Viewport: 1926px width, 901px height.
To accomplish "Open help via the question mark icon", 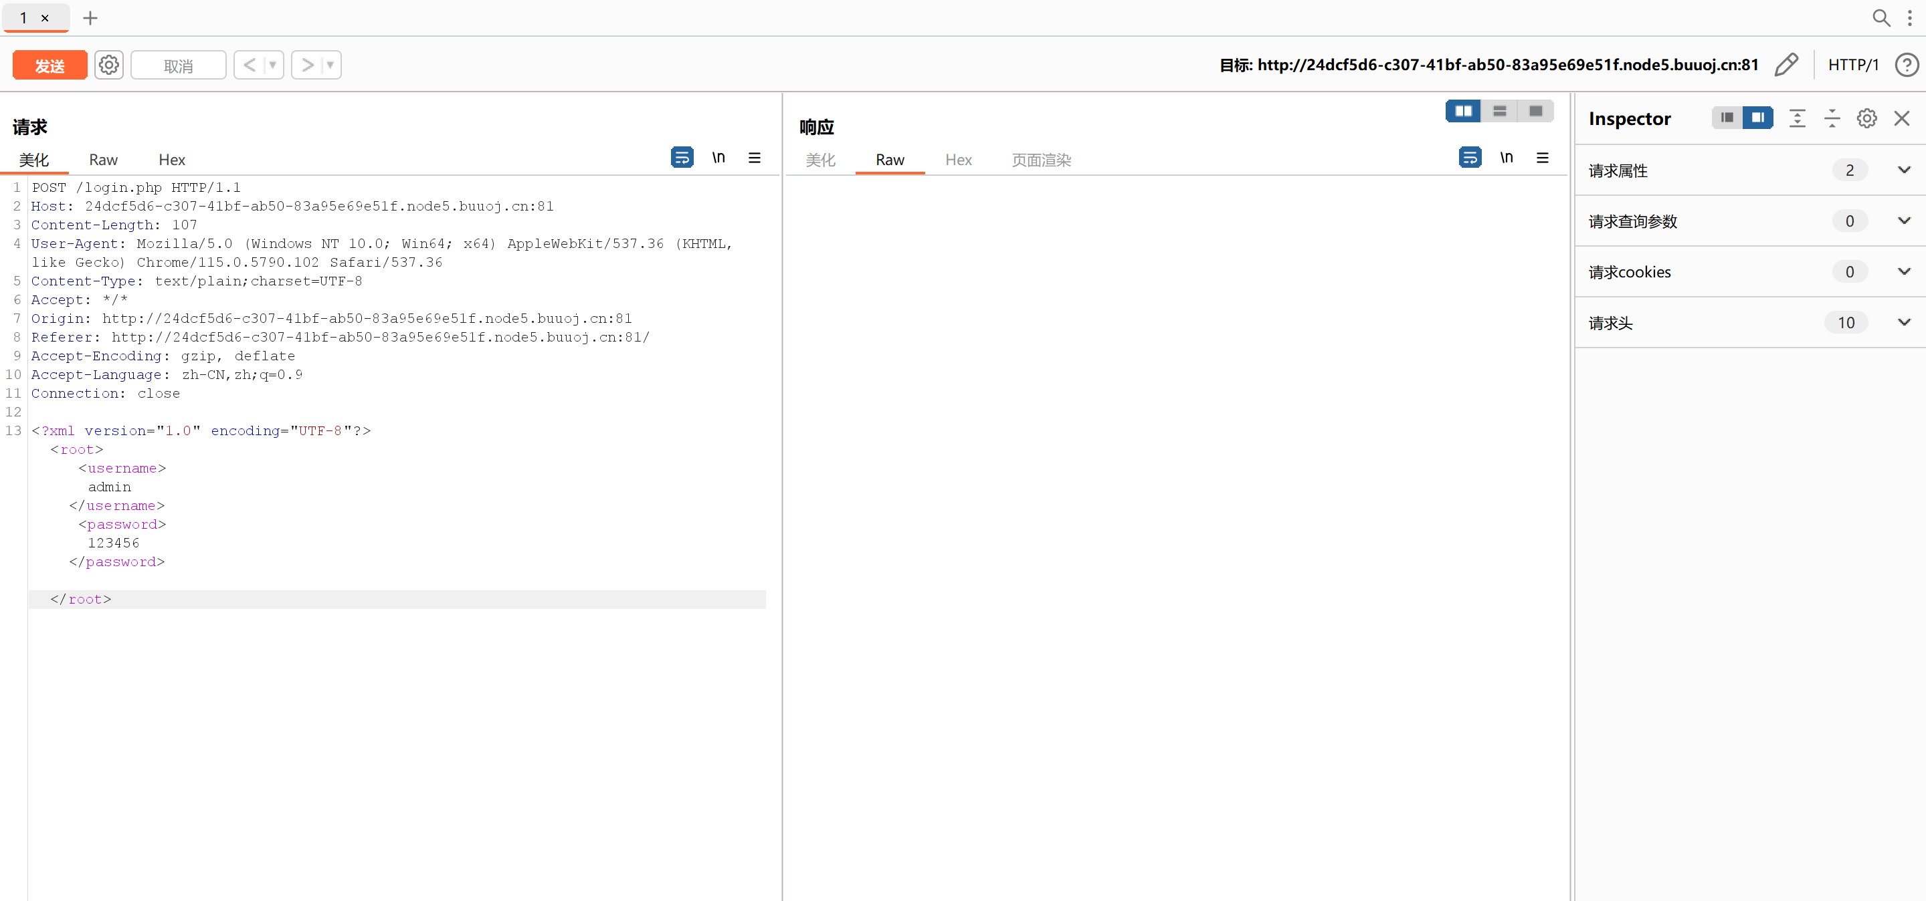I will point(1906,65).
